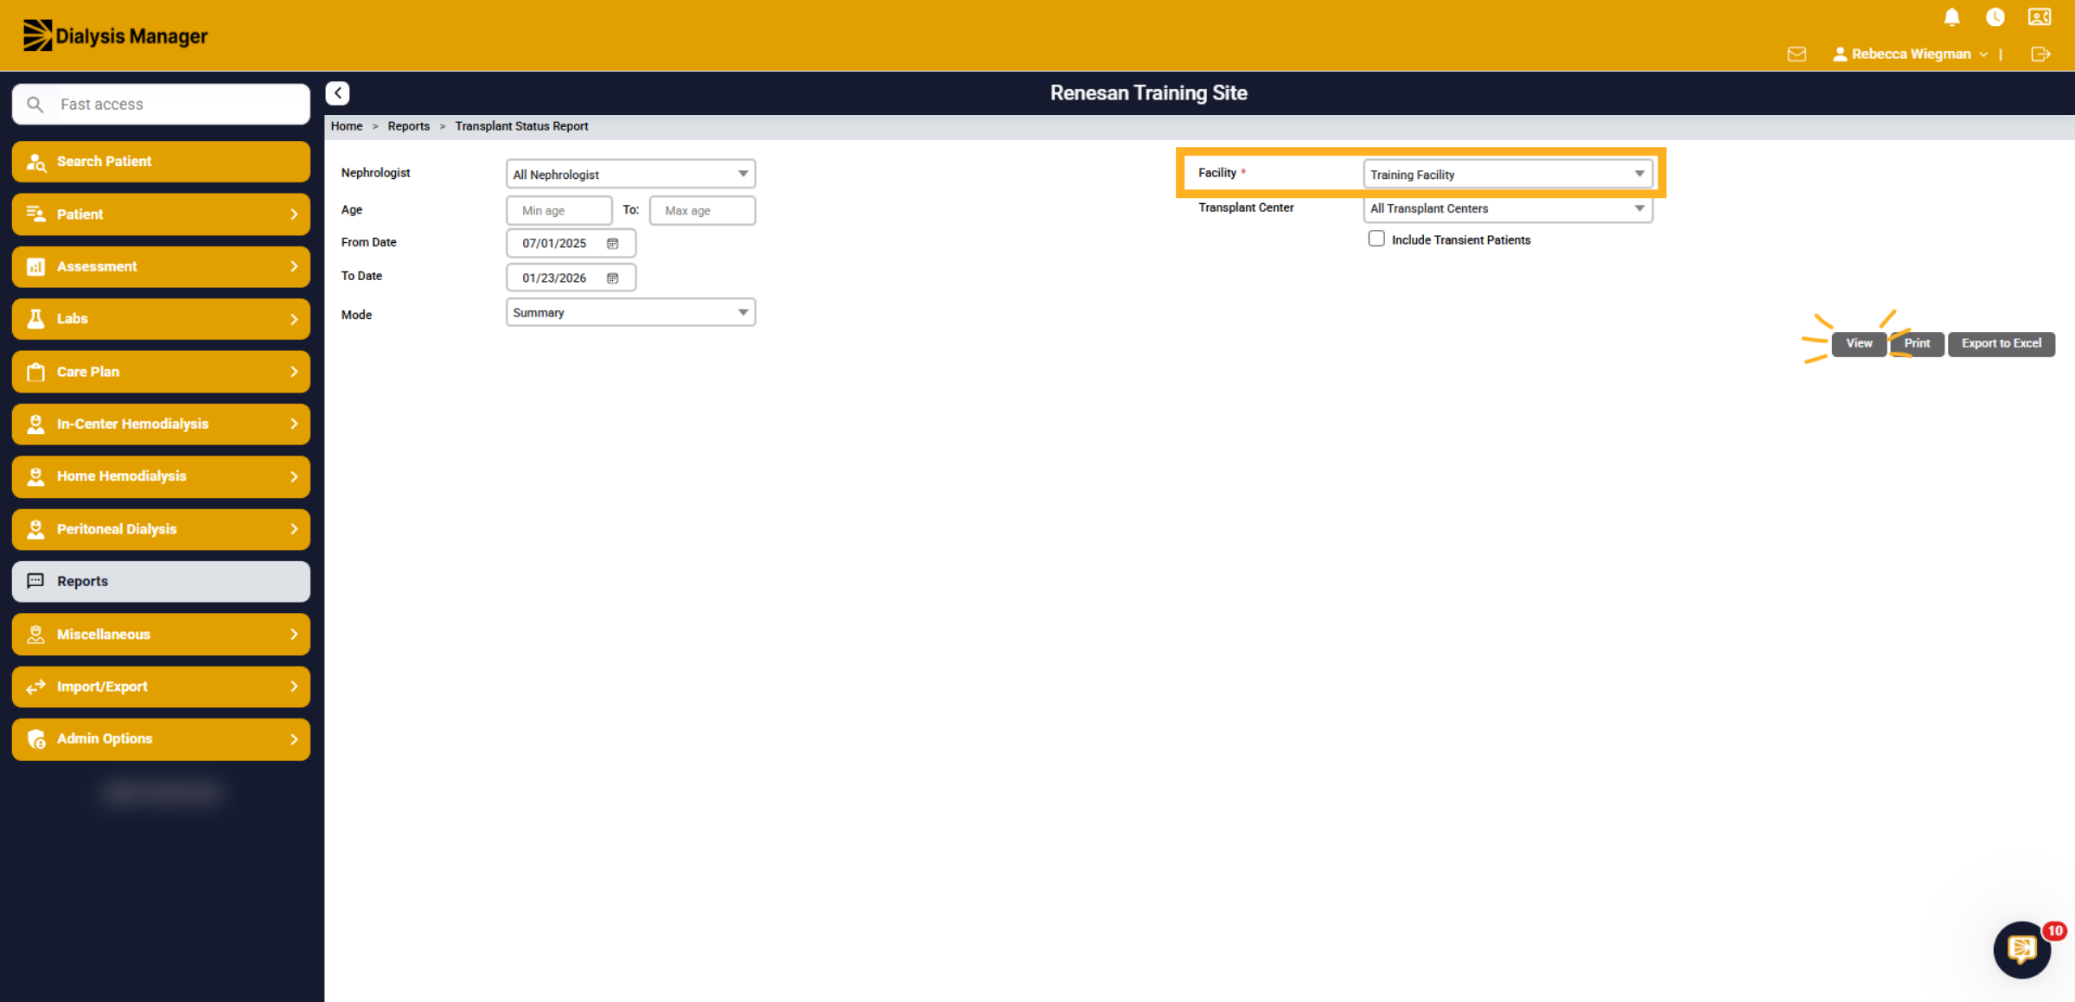Check Include Transient Patients
The width and height of the screenshot is (2075, 1002).
tap(1376, 239)
